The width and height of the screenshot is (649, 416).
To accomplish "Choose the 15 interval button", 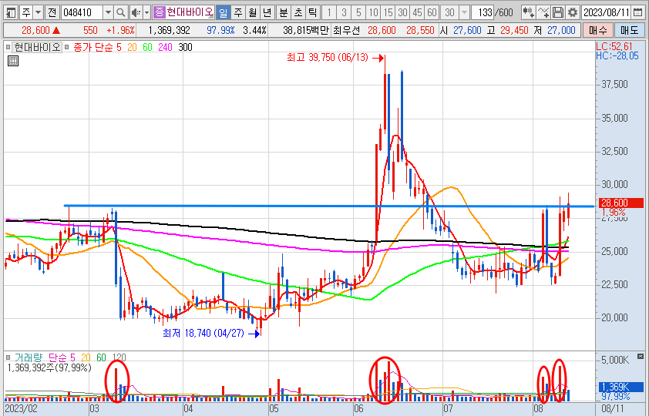I will 388,12.
